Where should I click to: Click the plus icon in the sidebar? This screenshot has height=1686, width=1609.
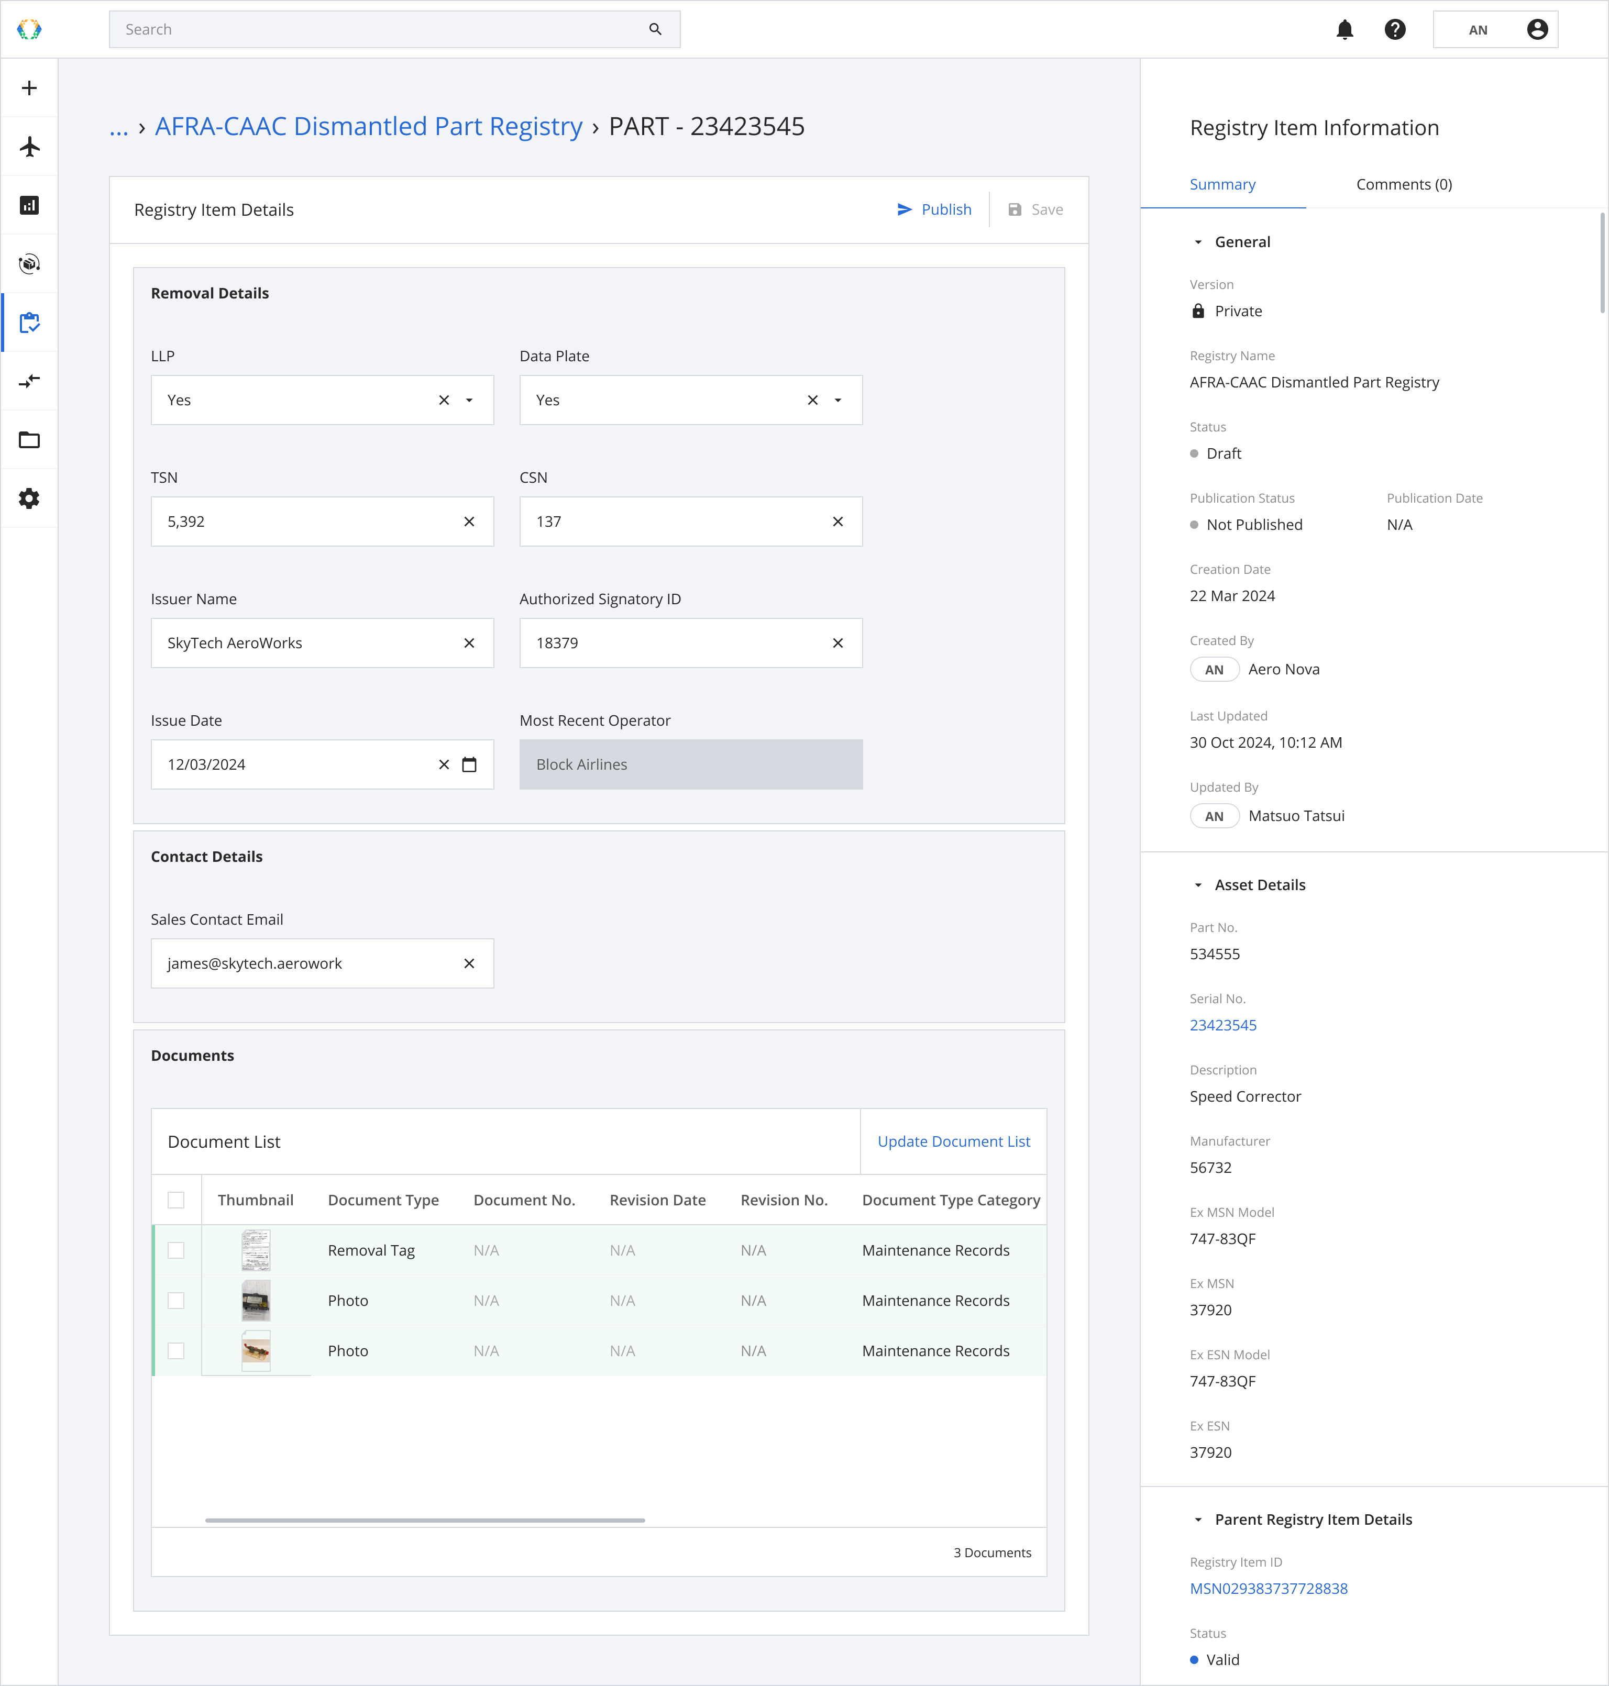[29, 88]
